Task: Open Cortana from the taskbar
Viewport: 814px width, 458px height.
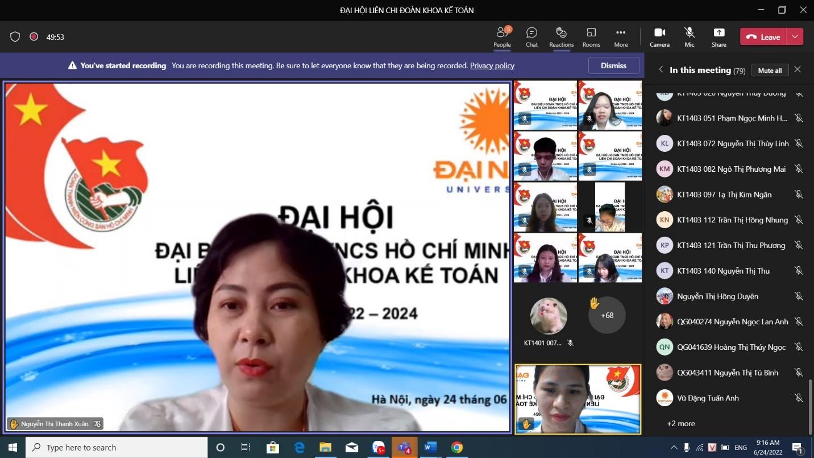Action: coord(221,447)
